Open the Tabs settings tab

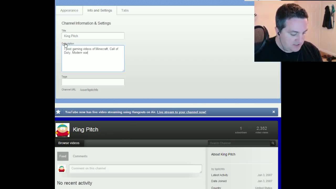tap(125, 10)
